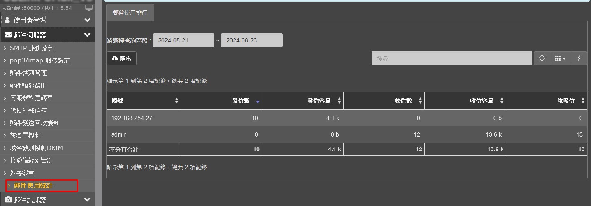The width and height of the screenshot is (591, 206).
Task: Sort table by 帳號 column
Action: pyautogui.click(x=143, y=101)
